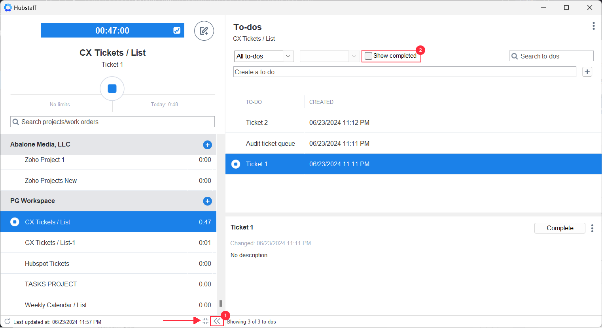Select the Ticket 2 to-do
Screen dimensions: 602x331
coord(414,122)
